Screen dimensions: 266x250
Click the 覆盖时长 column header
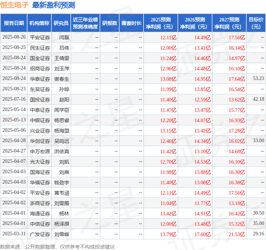[x=131, y=23]
